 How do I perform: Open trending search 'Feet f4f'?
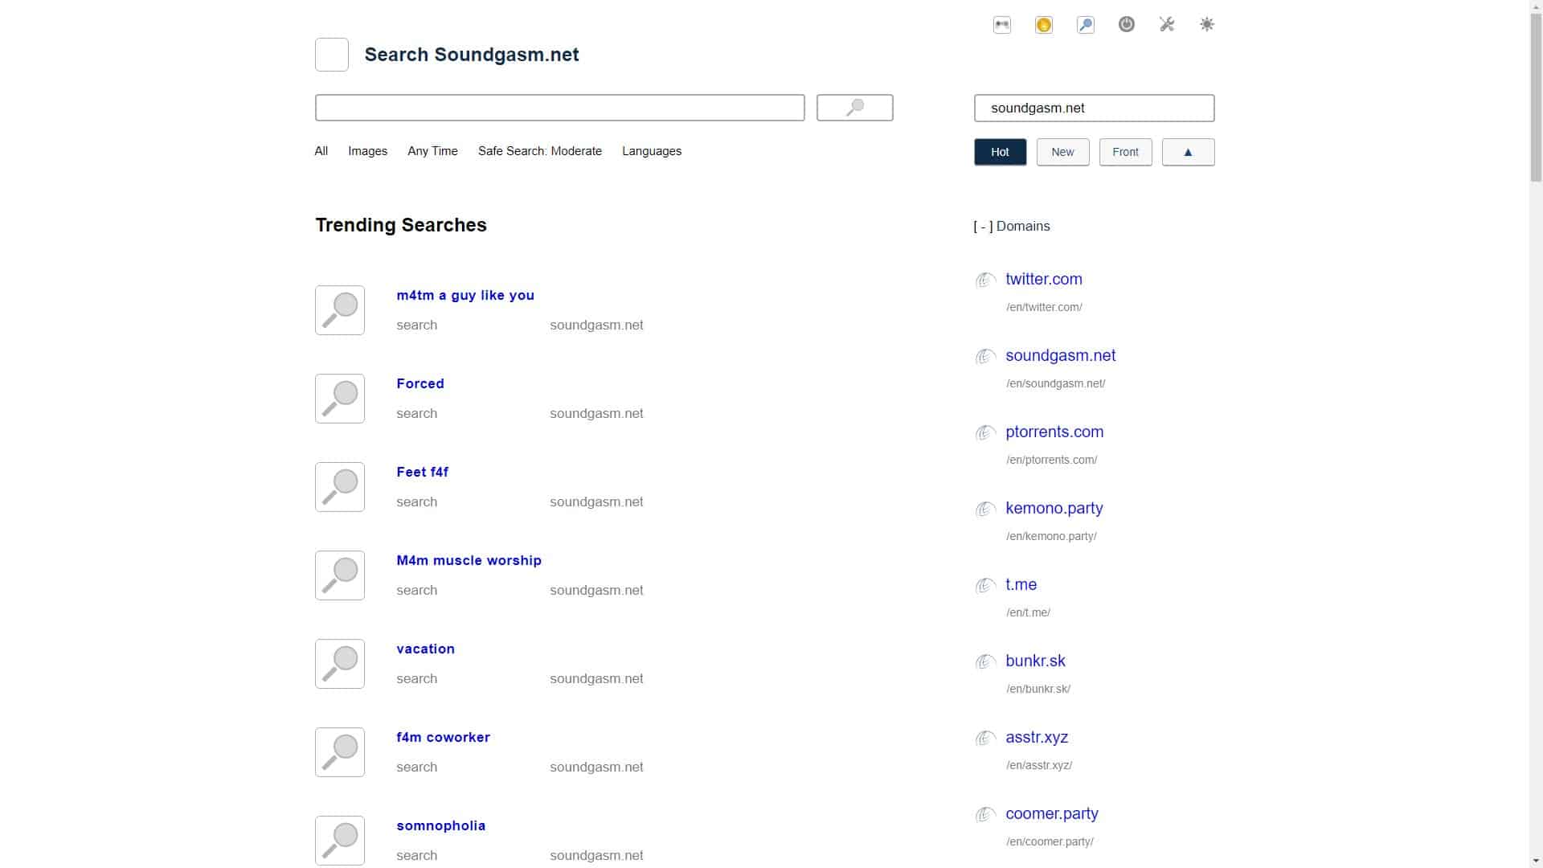pyautogui.click(x=422, y=472)
